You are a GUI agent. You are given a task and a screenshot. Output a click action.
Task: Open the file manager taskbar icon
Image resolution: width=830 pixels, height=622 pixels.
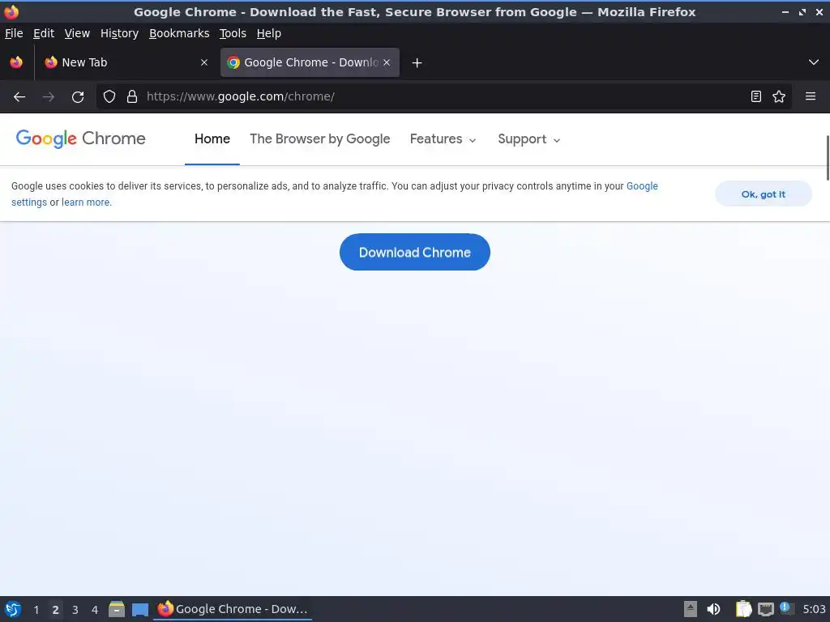pyautogui.click(x=117, y=609)
